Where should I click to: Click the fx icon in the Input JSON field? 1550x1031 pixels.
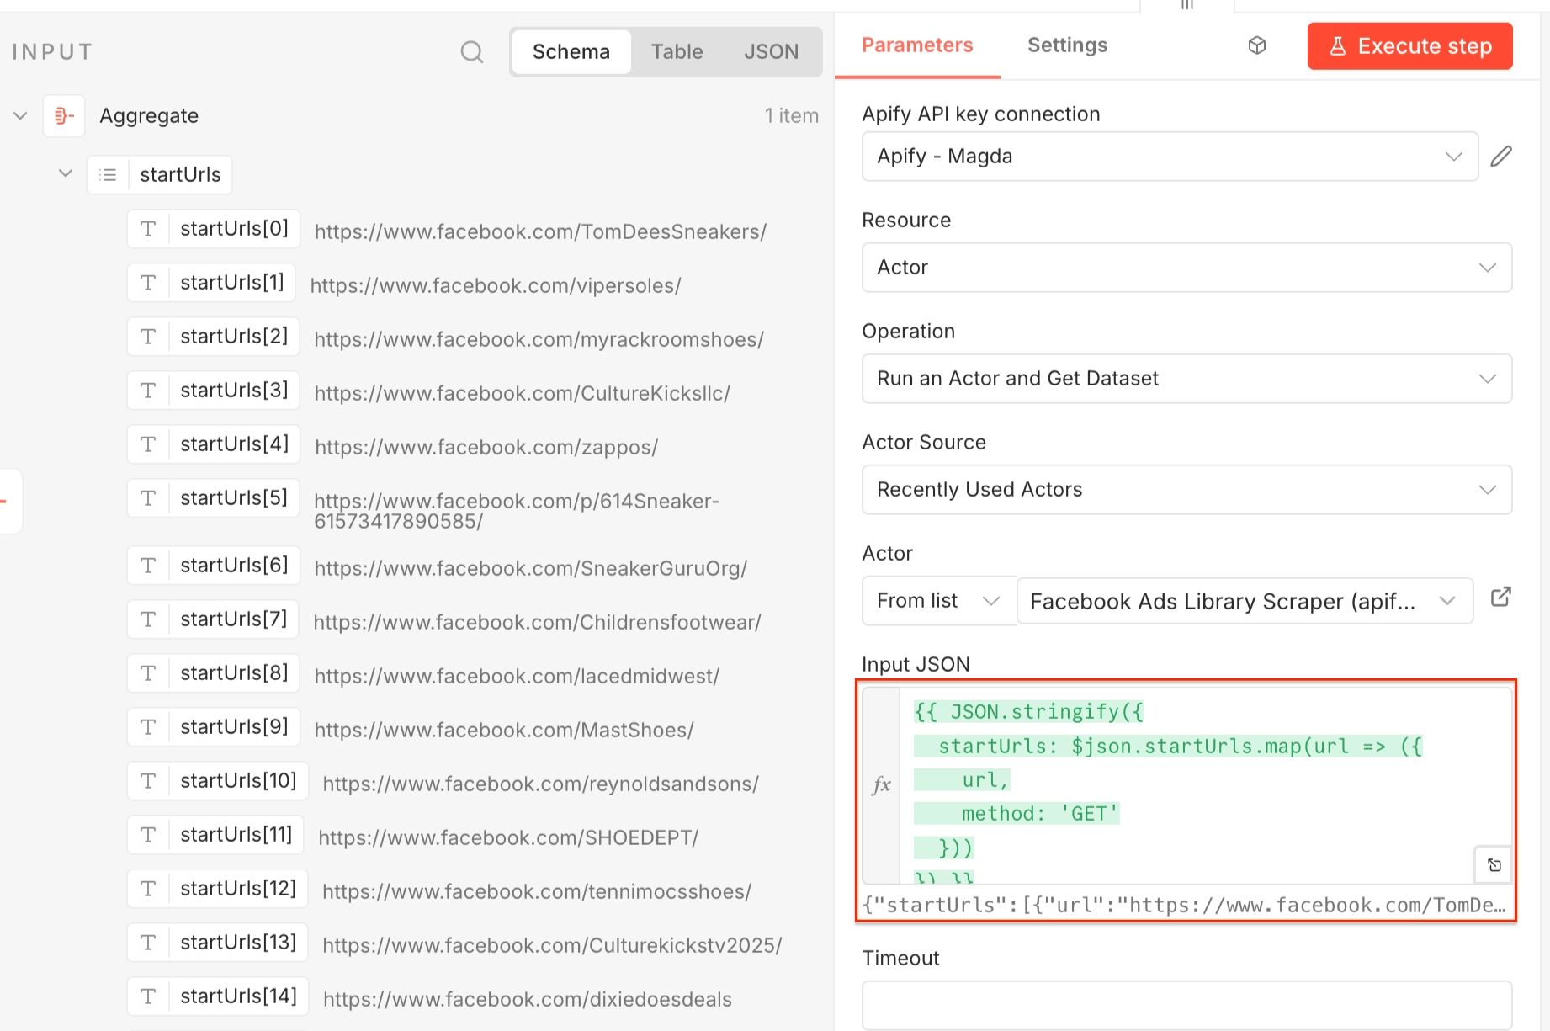[x=881, y=783]
